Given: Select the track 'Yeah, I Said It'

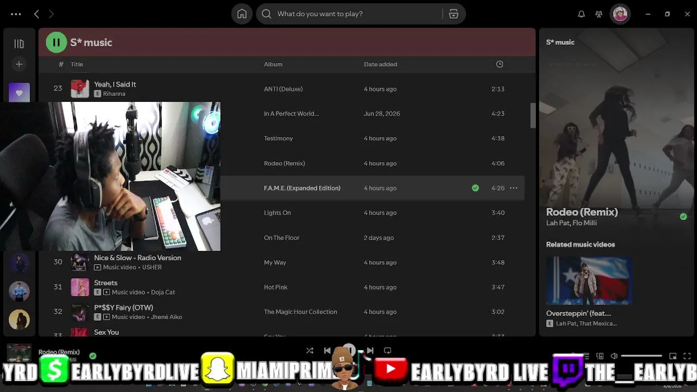Looking at the screenshot, I should [115, 84].
